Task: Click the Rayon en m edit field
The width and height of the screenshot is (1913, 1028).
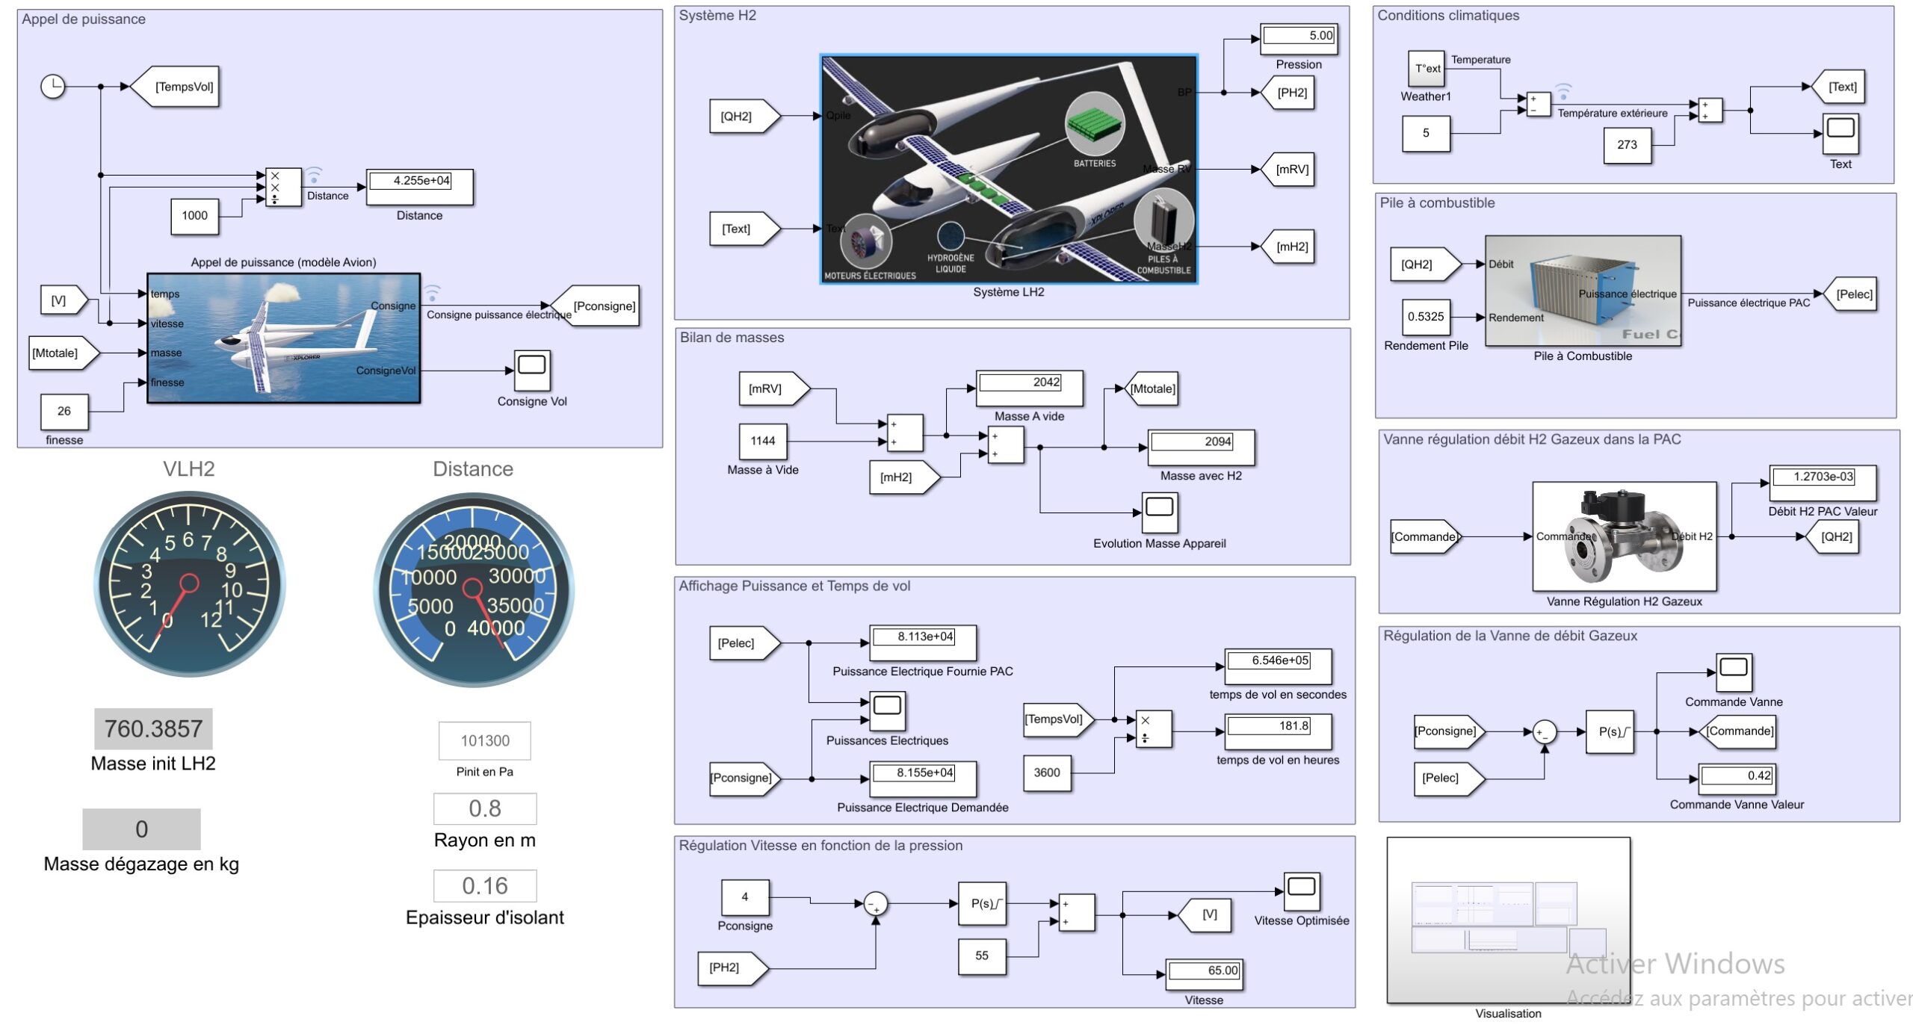Action: pos(485,808)
